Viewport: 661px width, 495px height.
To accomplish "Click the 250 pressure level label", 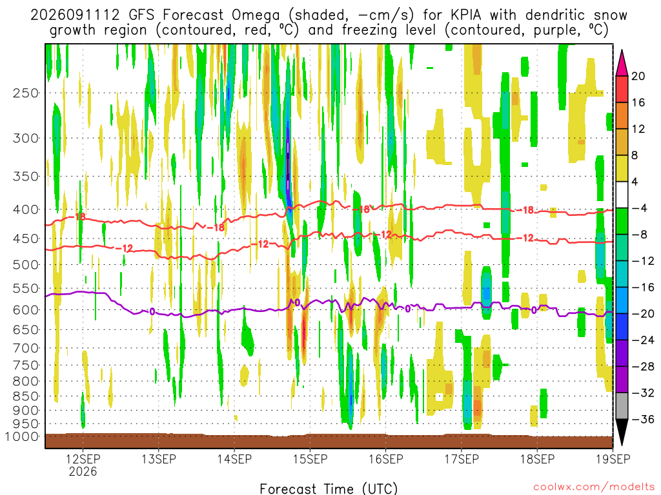I will 26,93.
